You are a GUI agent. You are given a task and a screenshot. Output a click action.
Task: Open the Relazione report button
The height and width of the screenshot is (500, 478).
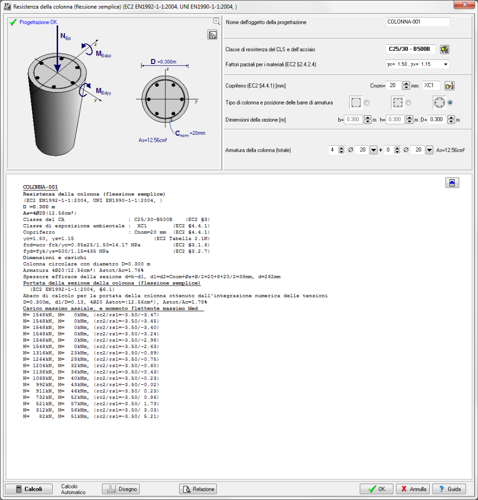pos(198,489)
